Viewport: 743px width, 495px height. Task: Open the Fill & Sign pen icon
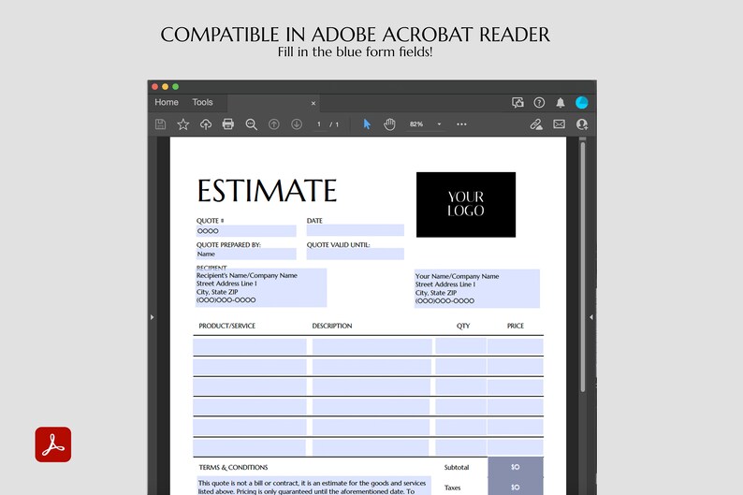coord(536,124)
